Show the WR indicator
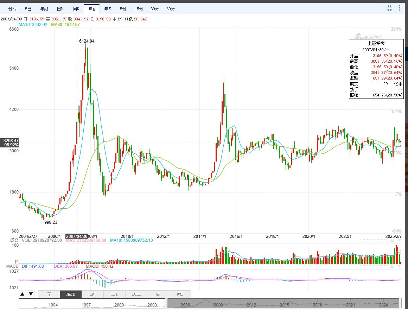The width and height of the screenshot is (408, 310). (158, 294)
